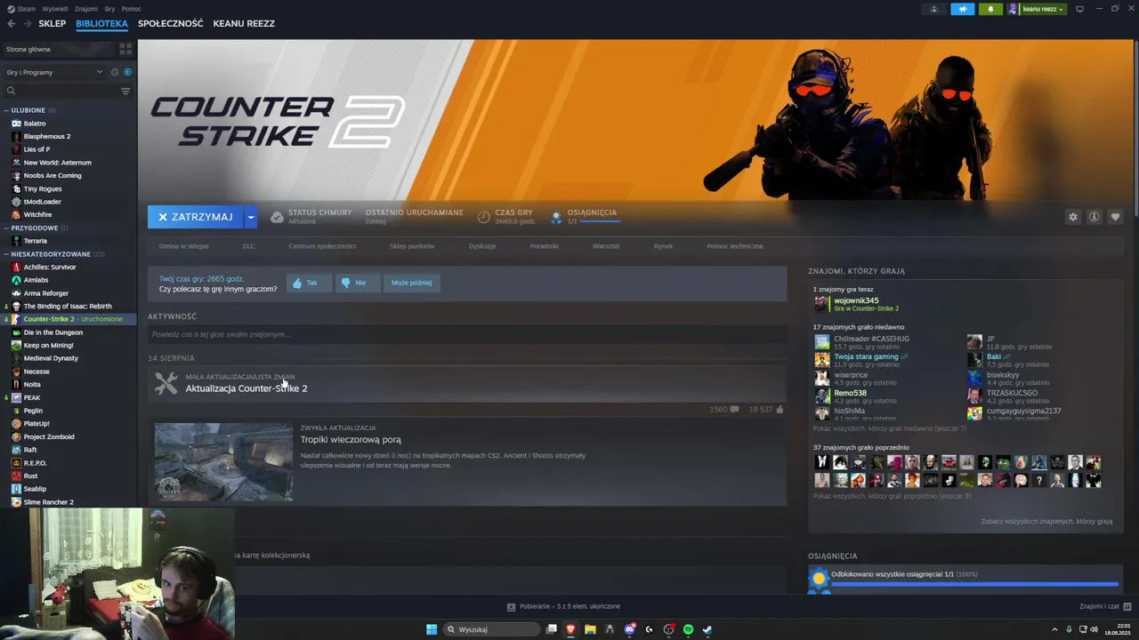Open Spotify from the taskbar
Screen dimensions: 1139x640
point(688,629)
